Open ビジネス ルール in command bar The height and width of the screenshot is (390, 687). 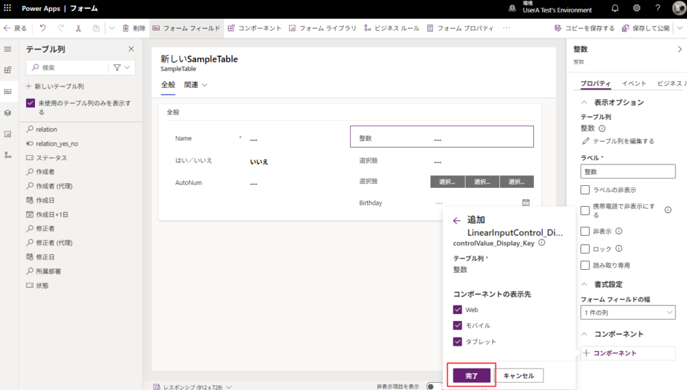(392, 28)
